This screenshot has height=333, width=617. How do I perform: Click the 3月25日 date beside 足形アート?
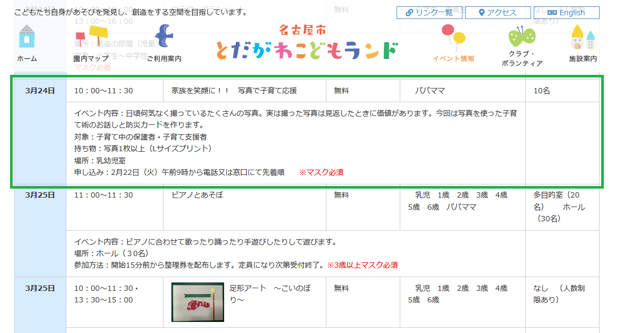(x=40, y=288)
